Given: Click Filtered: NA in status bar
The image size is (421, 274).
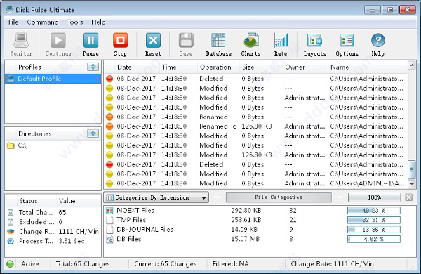Looking at the screenshot, I should click(x=230, y=263).
